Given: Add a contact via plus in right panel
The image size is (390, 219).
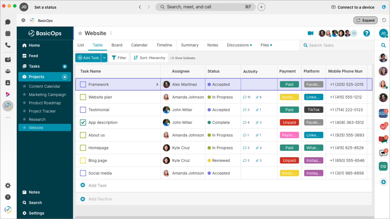Looking at the screenshot, I should pyautogui.click(x=383, y=182).
